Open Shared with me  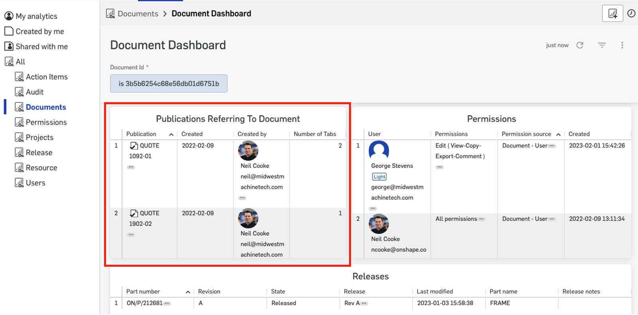41,47
